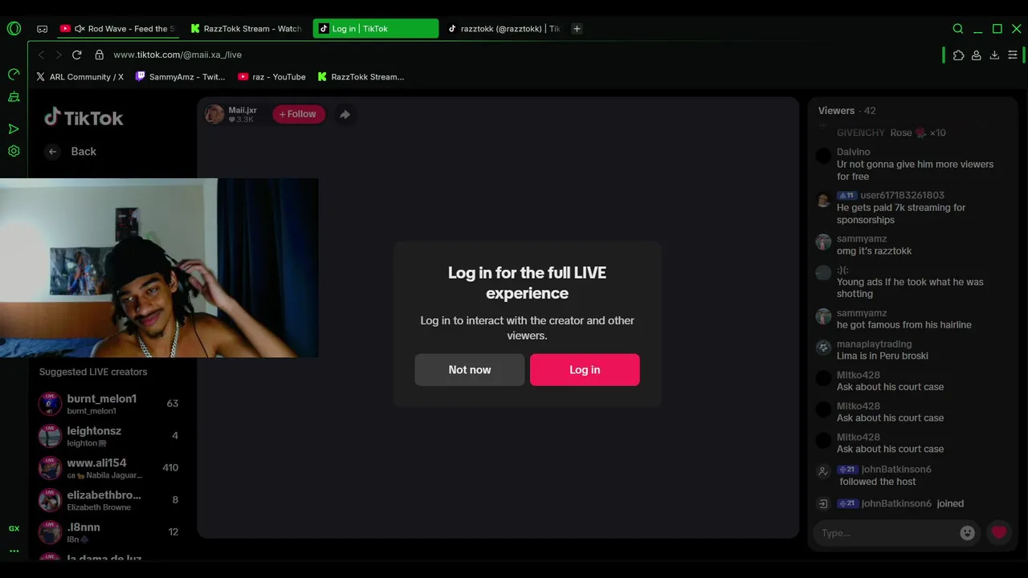1028x578 pixels.
Task: Open the tab islands workspace icon
Action: click(x=43, y=29)
